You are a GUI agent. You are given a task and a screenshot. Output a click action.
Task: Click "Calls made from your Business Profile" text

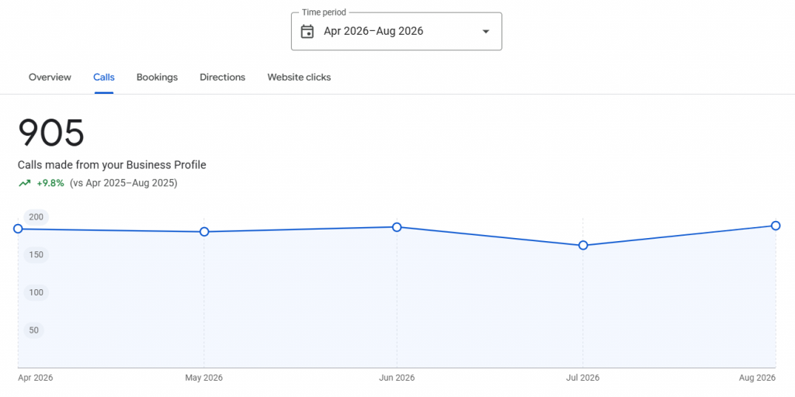click(112, 165)
